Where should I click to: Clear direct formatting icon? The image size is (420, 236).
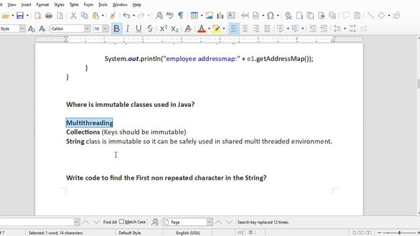pyautogui.click(x=188, y=29)
